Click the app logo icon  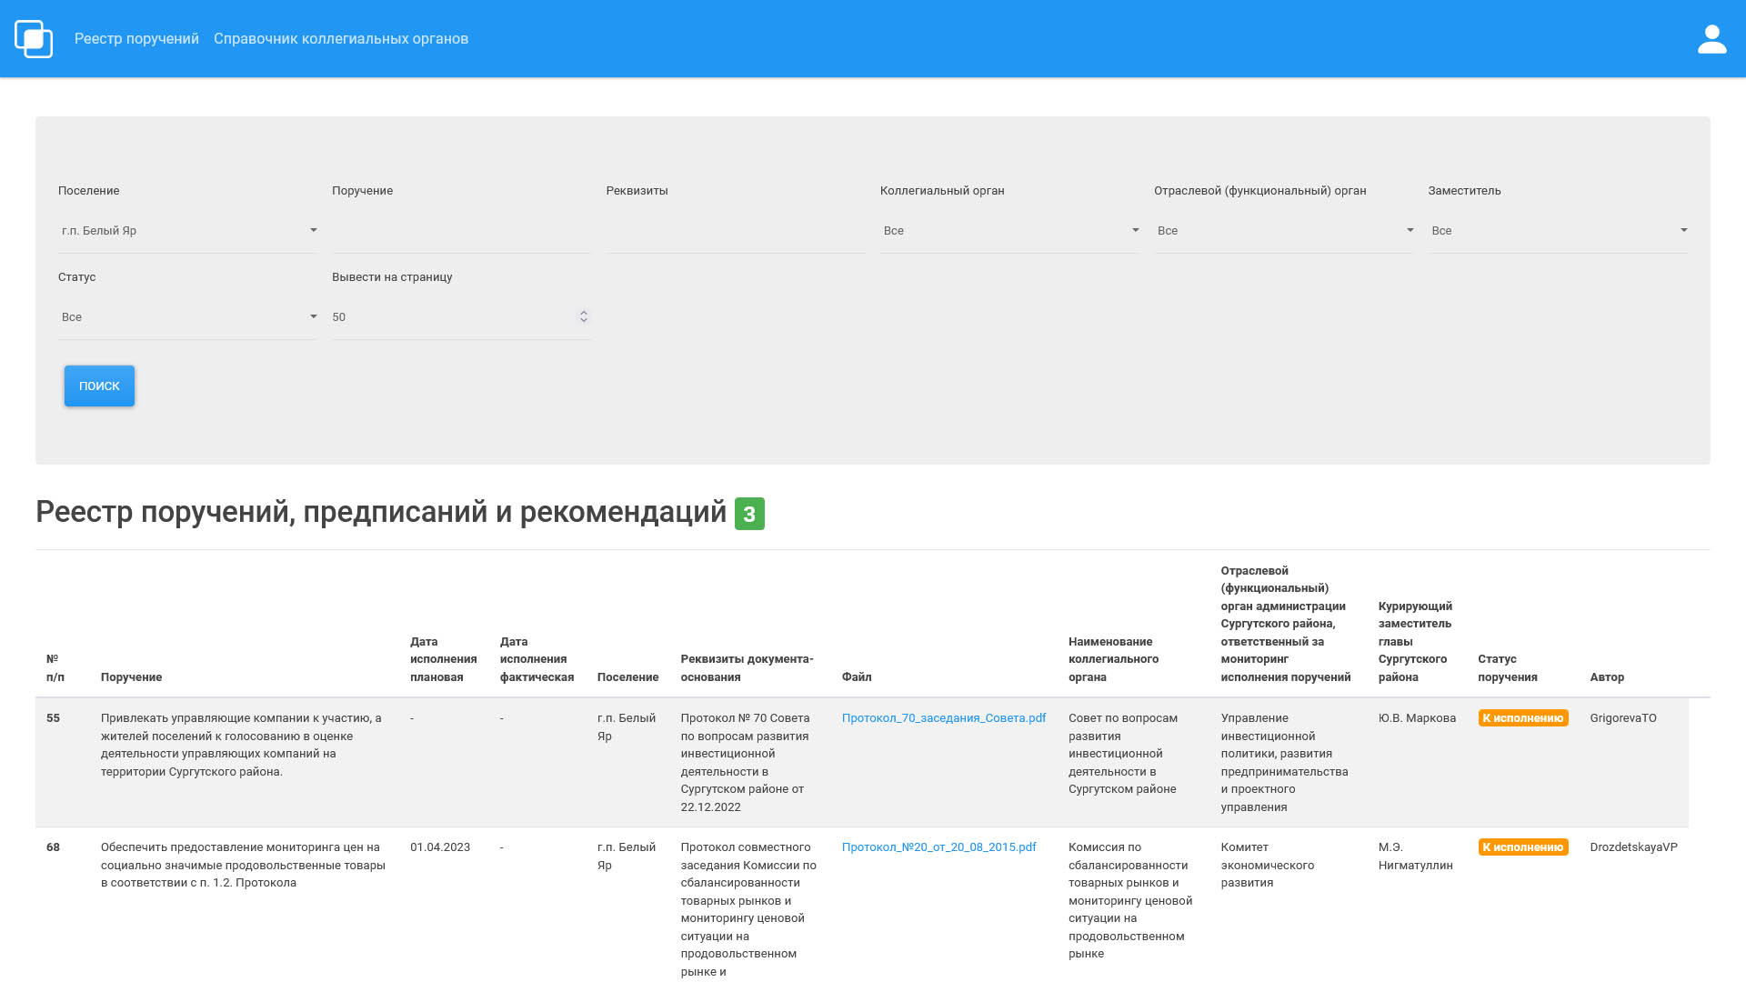coord(34,39)
